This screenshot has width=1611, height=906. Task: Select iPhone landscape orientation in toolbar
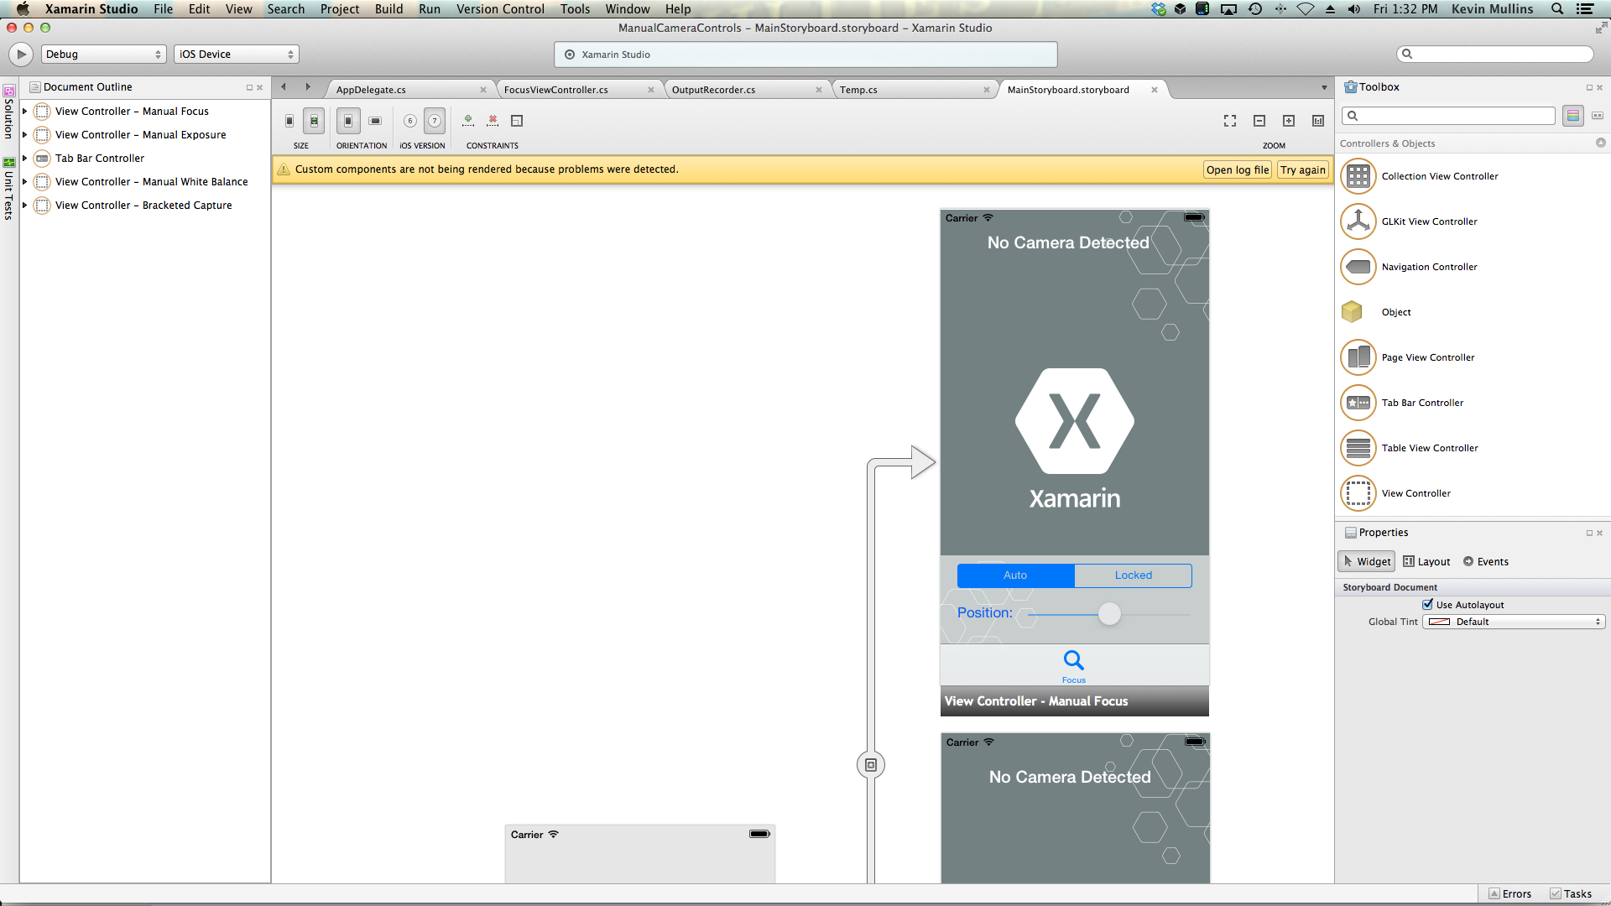(375, 120)
